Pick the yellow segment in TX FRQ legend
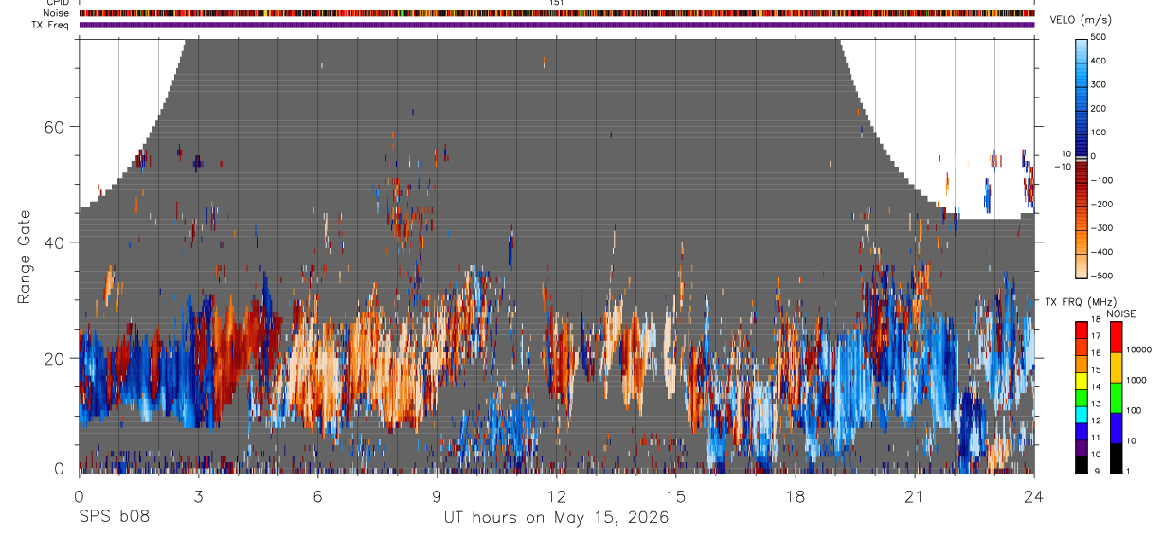 pos(1082,381)
